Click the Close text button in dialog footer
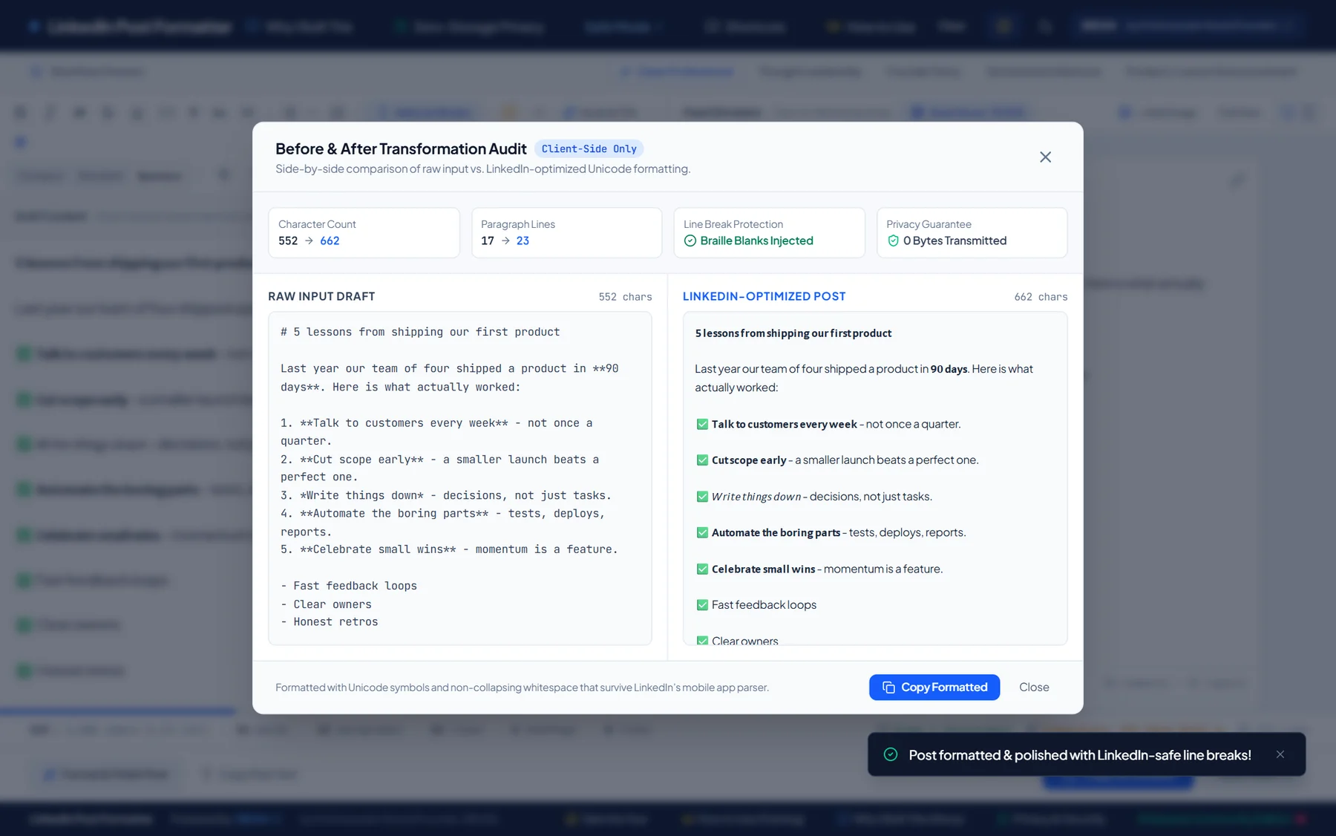Viewport: 1336px width, 836px height. 1034,688
